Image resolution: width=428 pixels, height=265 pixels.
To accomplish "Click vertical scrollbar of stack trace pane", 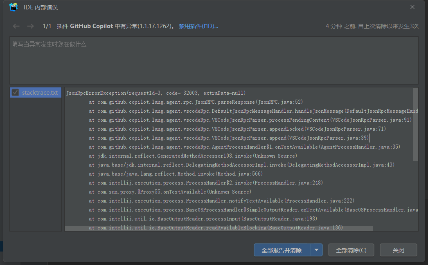I will click(415, 124).
